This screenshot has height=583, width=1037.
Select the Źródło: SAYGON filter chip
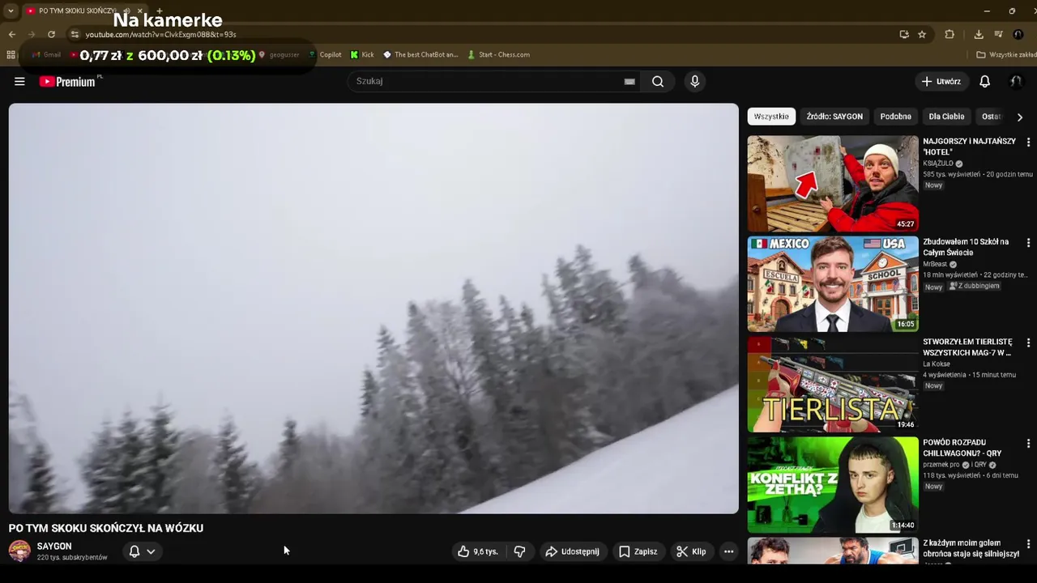click(834, 117)
